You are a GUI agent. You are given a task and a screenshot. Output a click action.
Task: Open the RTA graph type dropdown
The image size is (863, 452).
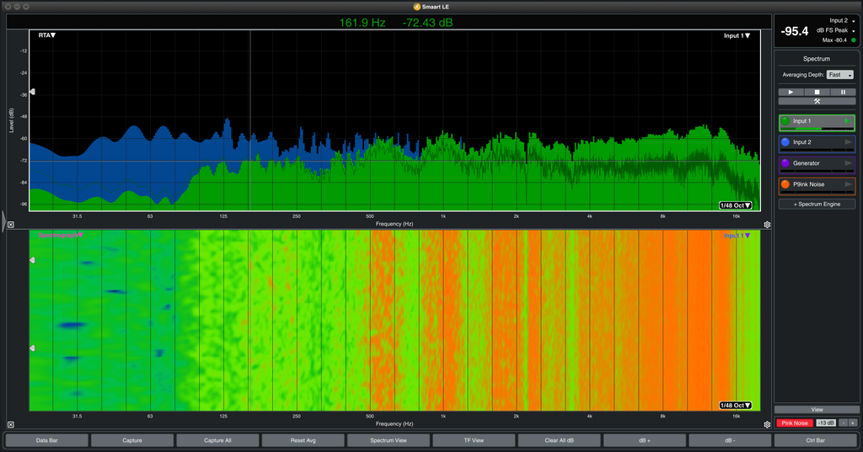(x=47, y=35)
